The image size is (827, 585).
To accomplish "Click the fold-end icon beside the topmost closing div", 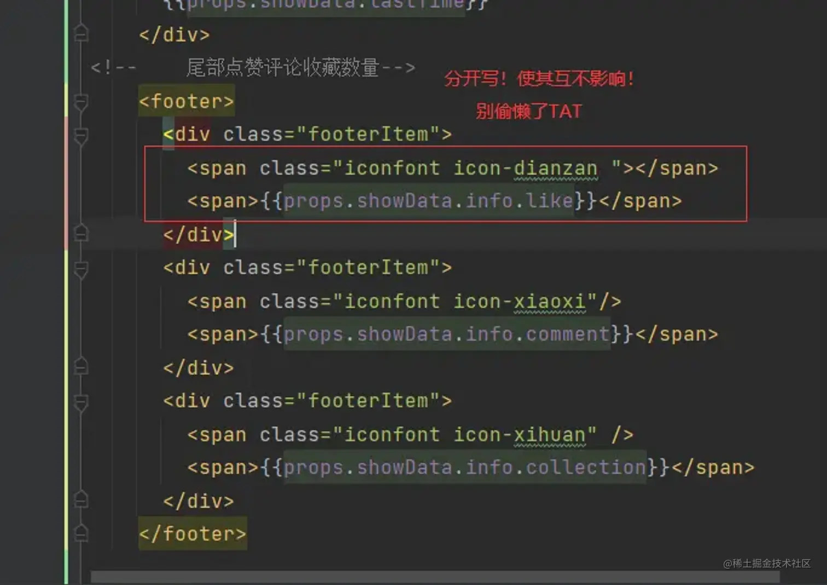I will click(x=81, y=33).
